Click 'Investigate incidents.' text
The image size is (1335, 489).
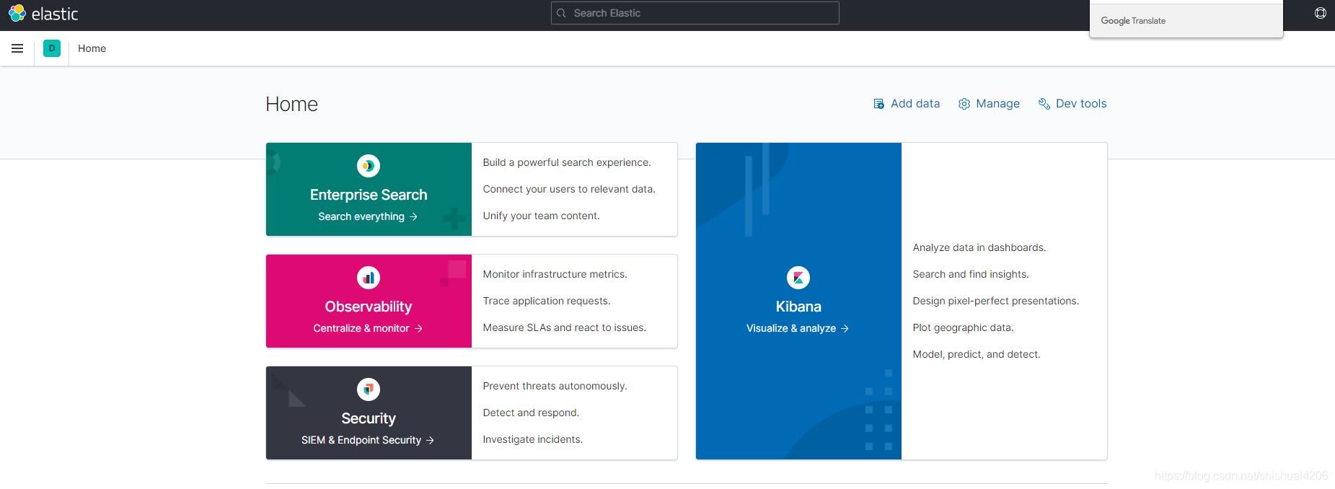click(x=533, y=439)
